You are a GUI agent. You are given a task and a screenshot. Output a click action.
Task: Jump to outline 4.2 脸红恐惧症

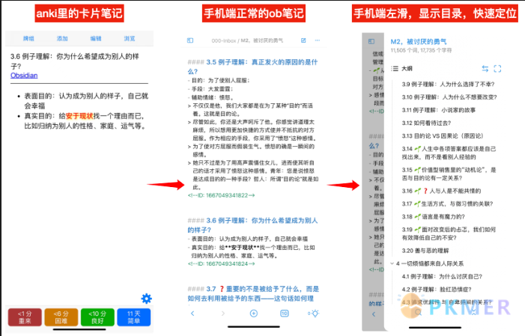[x=437, y=289]
